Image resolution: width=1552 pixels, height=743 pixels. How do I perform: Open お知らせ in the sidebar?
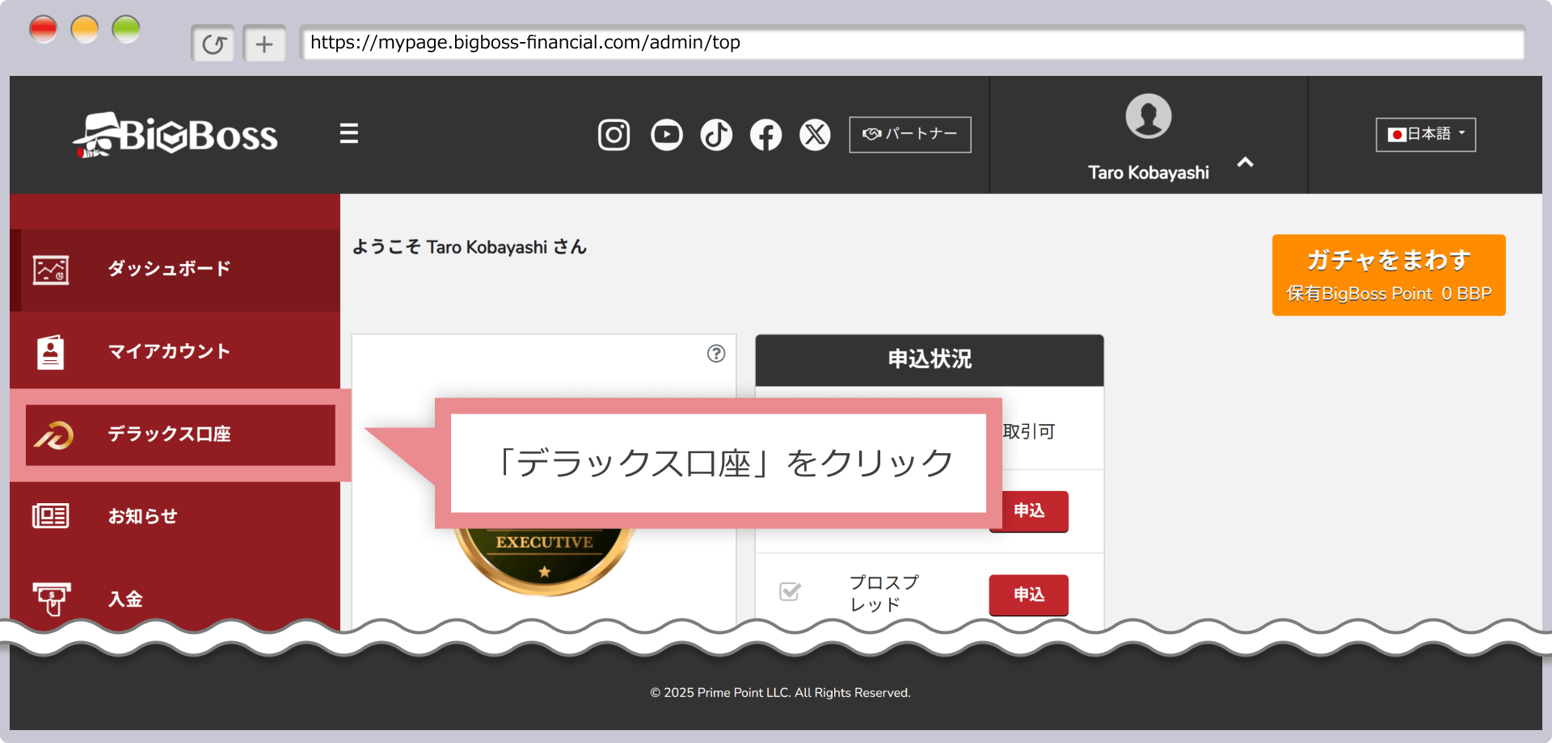[143, 516]
